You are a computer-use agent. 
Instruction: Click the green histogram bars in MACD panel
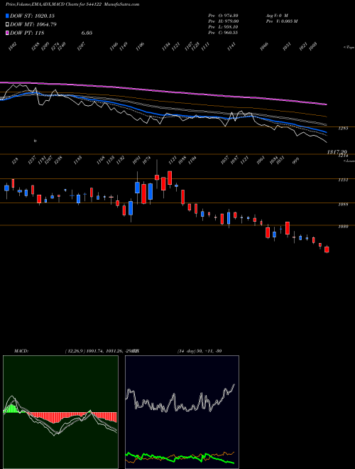pyautogui.click(x=11, y=409)
